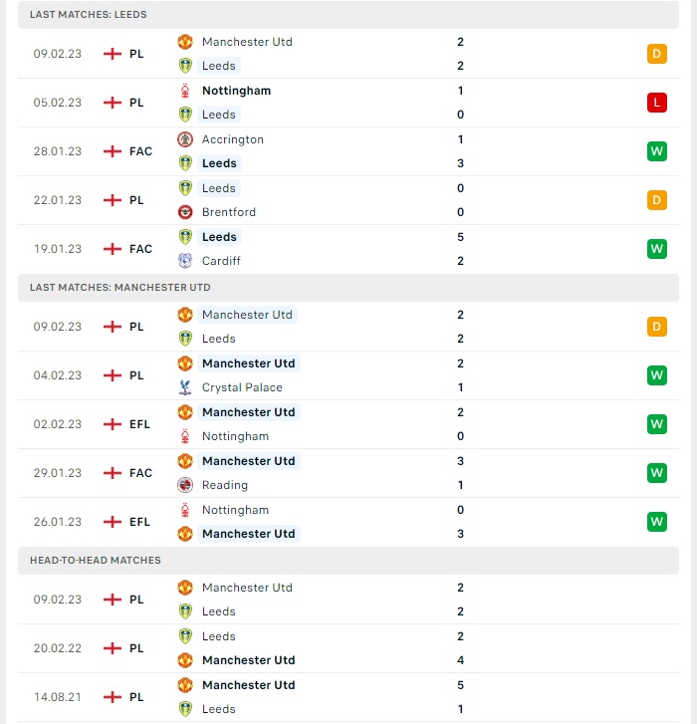This screenshot has width=697, height=724.
Task: Open the Manchester Utd vs Crystal Palace match
Action: pyautogui.click(x=348, y=375)
